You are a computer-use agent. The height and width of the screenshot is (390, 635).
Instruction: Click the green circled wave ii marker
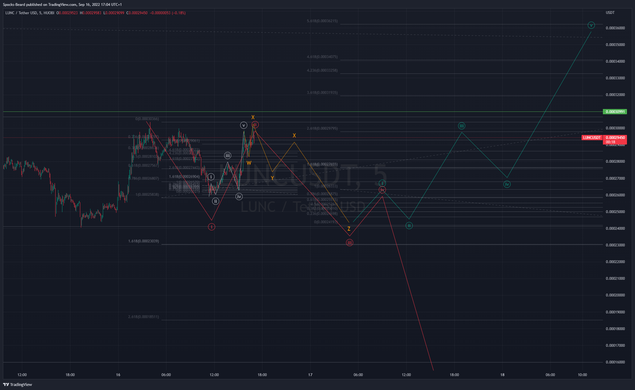point(409,226)
